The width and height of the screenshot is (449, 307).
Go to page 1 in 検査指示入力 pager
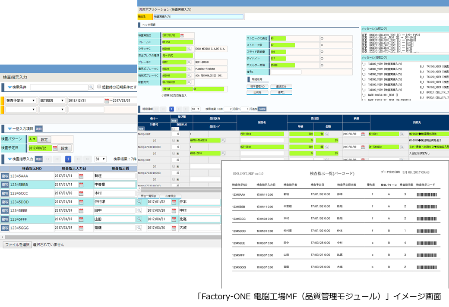pos(68,159)
